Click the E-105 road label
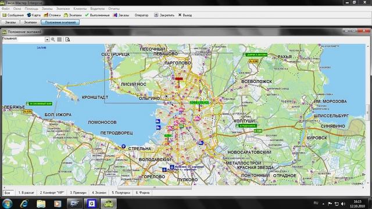This screenshot has width=372, height=209. [x=258, y=131]
